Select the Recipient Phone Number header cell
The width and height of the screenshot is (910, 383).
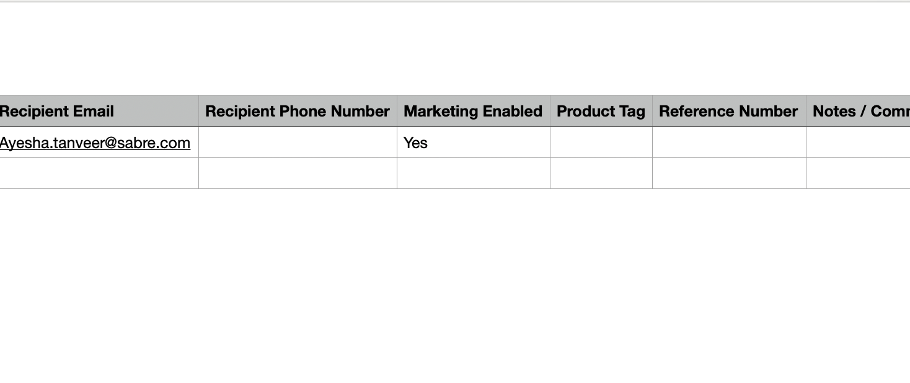(298, 111)
